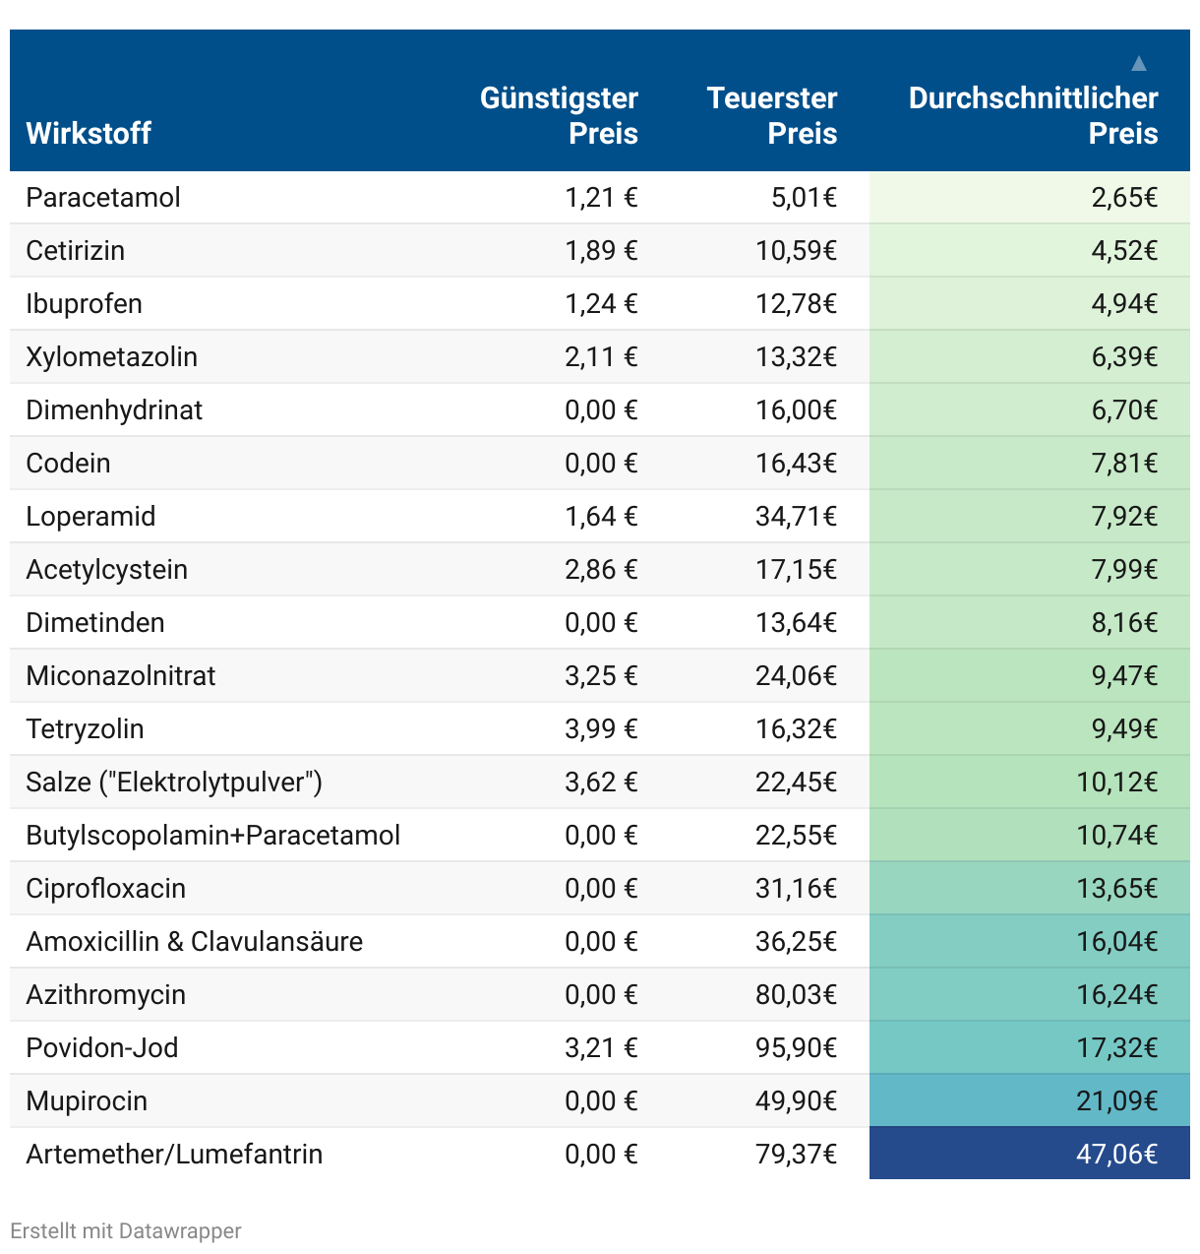1200x1254 pixels.
Task: Select the Artemether/Lumefantrin row name
Action: click(174, 1154)
